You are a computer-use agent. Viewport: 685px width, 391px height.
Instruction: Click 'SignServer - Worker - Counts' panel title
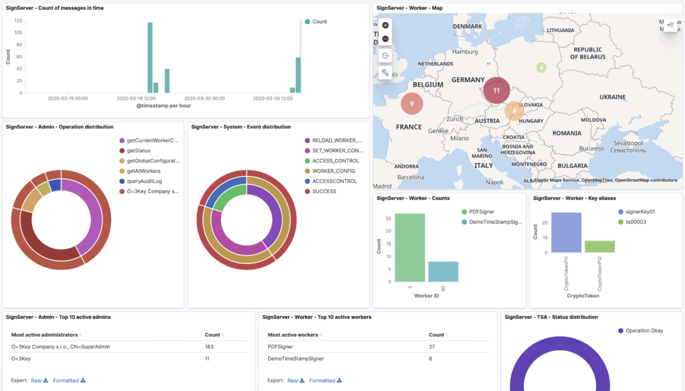[413, 198]
